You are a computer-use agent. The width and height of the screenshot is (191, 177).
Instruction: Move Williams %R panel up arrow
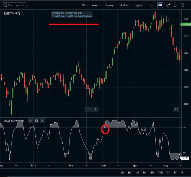(31, 121)
